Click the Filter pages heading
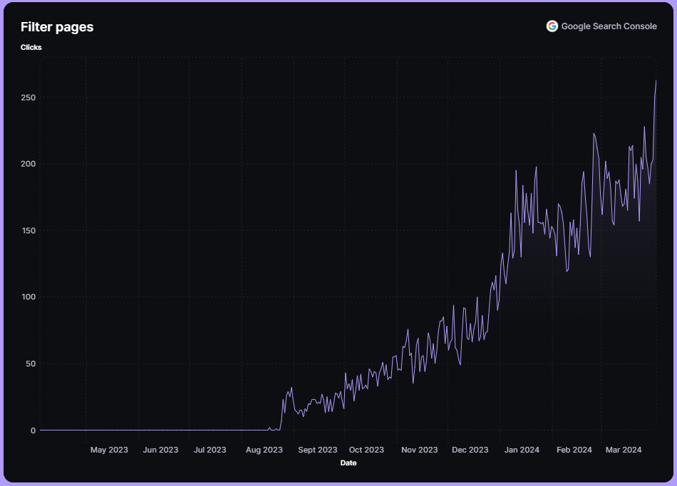Screen dimensions: 677x486 pyautogui.click(x=57, y=27)
